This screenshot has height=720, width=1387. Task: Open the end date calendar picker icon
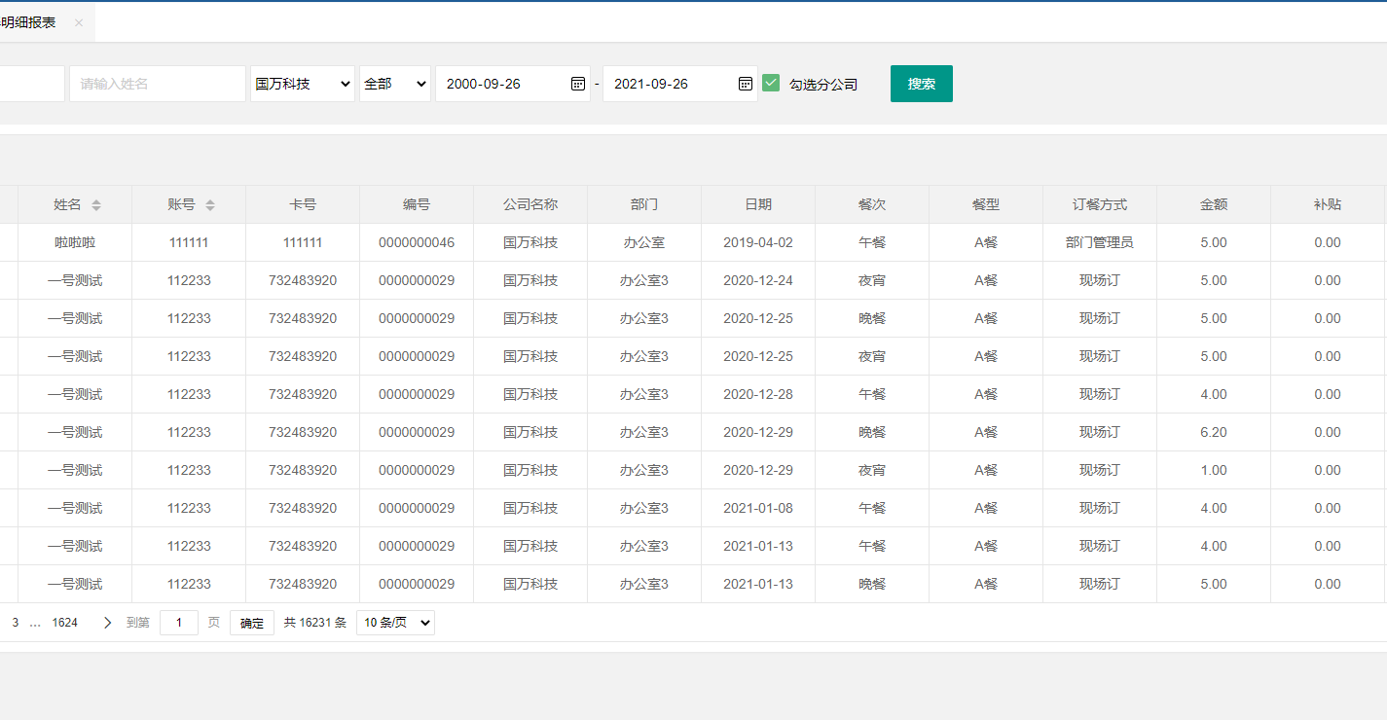(745, 84)
